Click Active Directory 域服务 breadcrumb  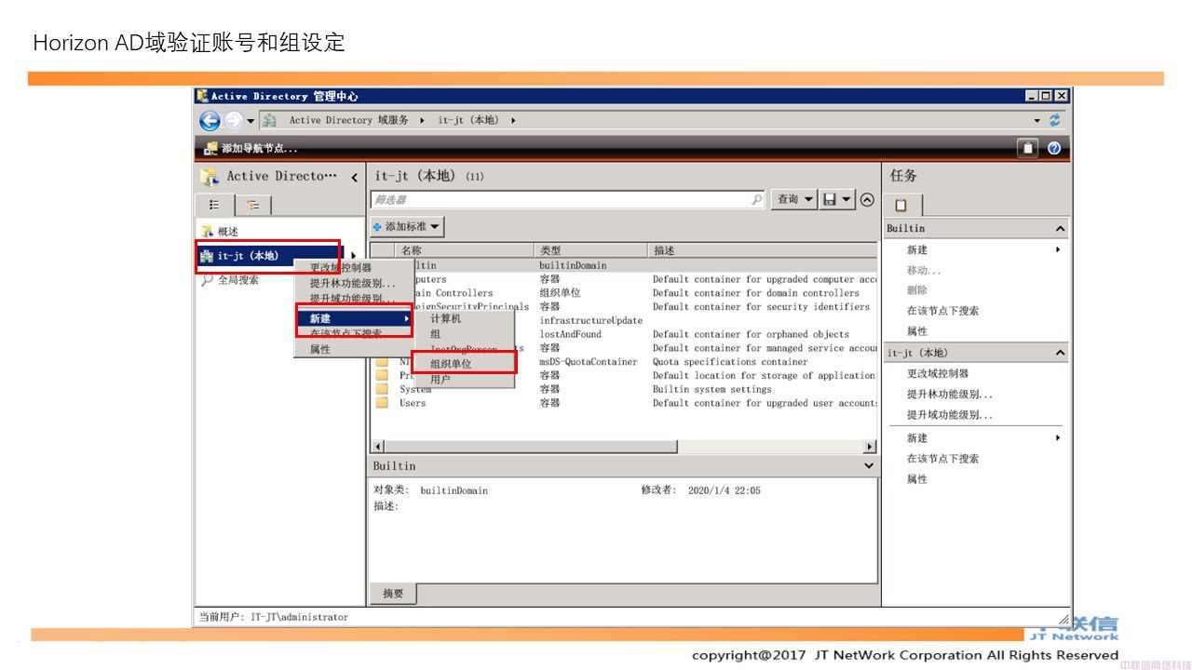point(348,120)
